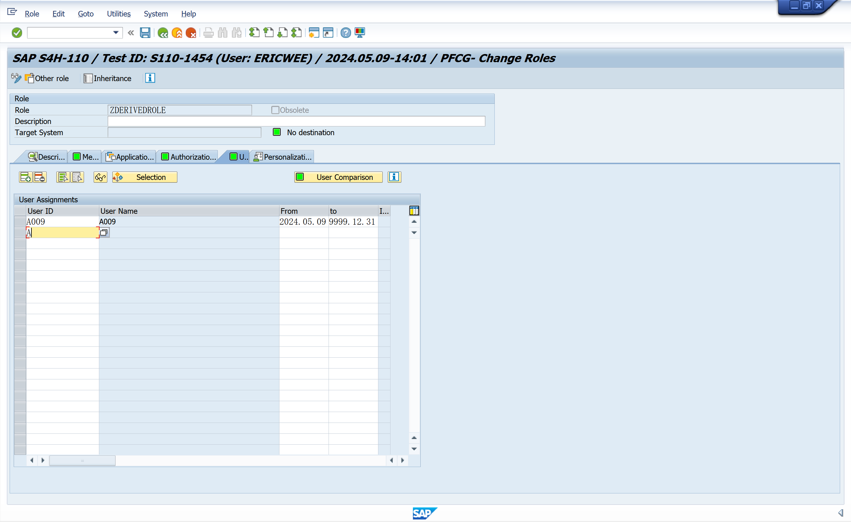
Task: Switch to the Authorizations tab
Action: coord(189,157)
